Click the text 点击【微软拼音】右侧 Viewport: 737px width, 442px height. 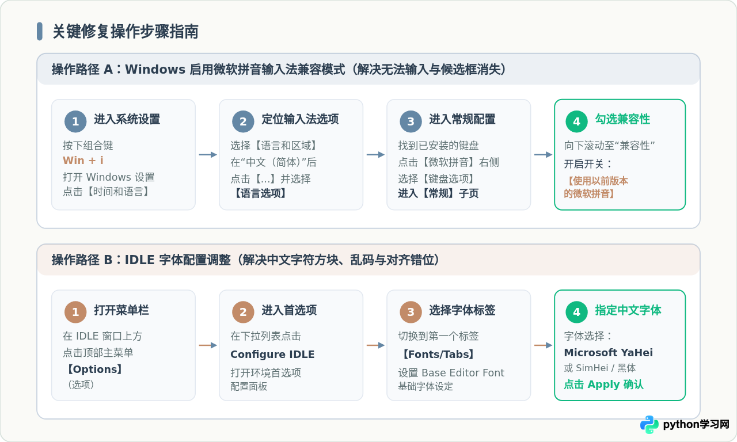coord(449,162)
